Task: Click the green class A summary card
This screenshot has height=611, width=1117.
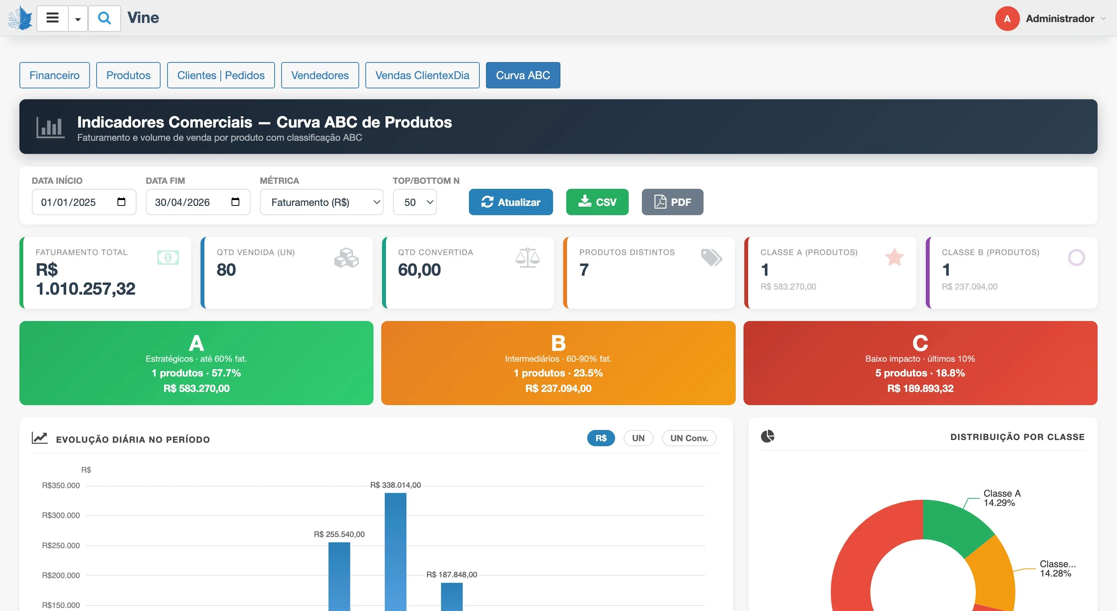Action: (196, 363)
